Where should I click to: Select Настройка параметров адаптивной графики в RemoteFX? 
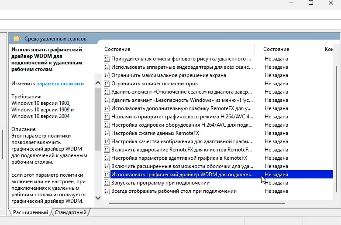(x=179, y=158)
